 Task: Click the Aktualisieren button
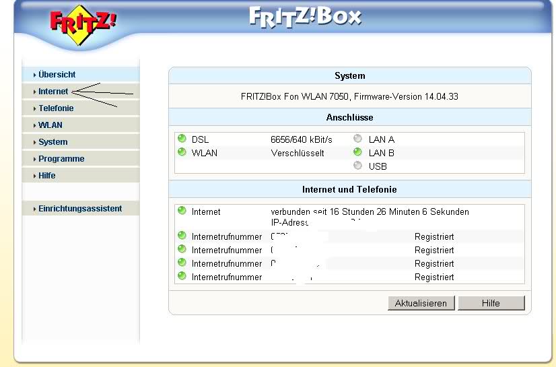click(x=421, y=303)
